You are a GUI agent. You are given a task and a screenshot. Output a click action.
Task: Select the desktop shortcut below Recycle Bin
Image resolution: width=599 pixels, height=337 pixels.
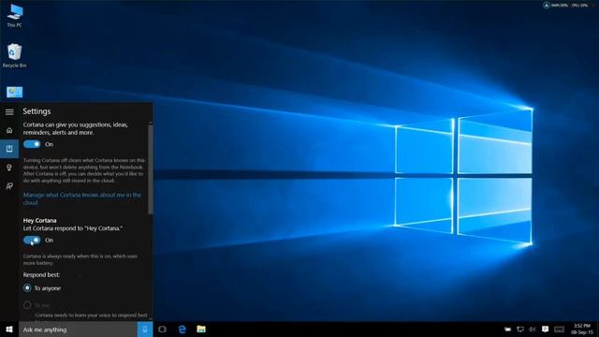(15, 92)
